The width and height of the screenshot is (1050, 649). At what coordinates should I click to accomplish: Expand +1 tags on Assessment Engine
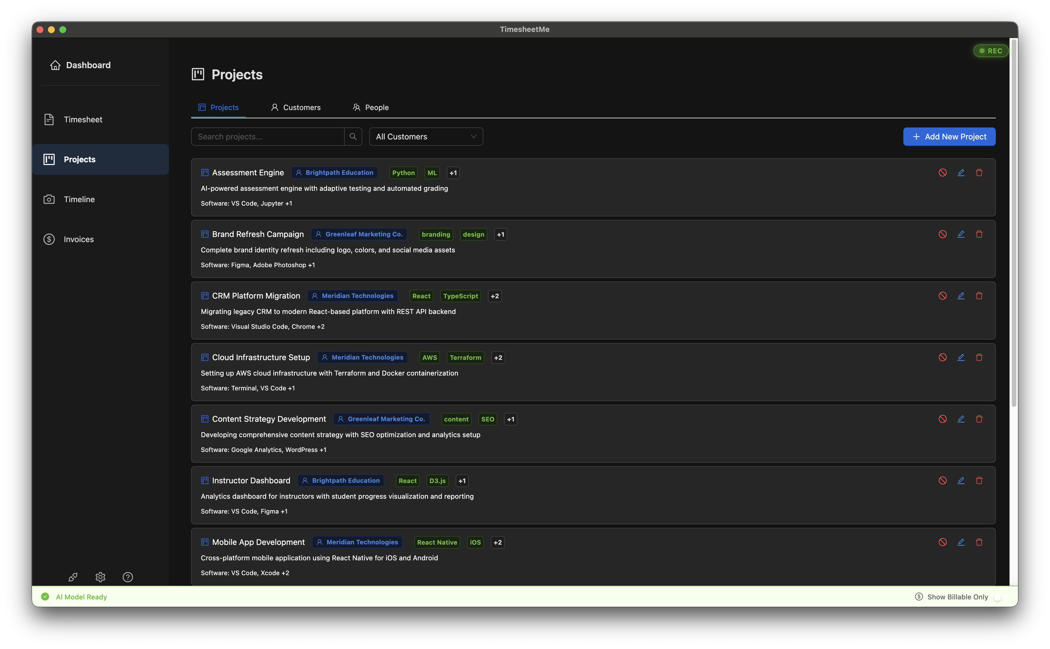point(453,173)
